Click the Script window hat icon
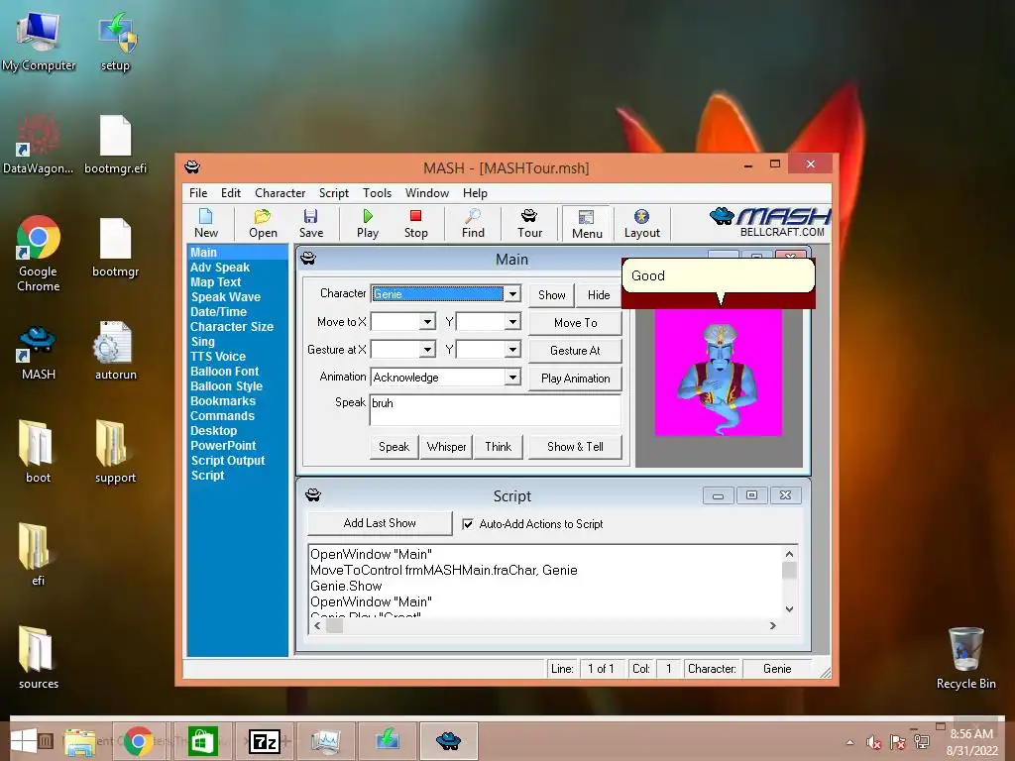This screenshot has height=761, width=1015. click(x=313, y=495)
